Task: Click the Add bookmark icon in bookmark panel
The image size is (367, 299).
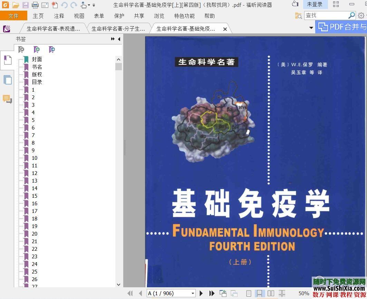Action: click(37, 49)
